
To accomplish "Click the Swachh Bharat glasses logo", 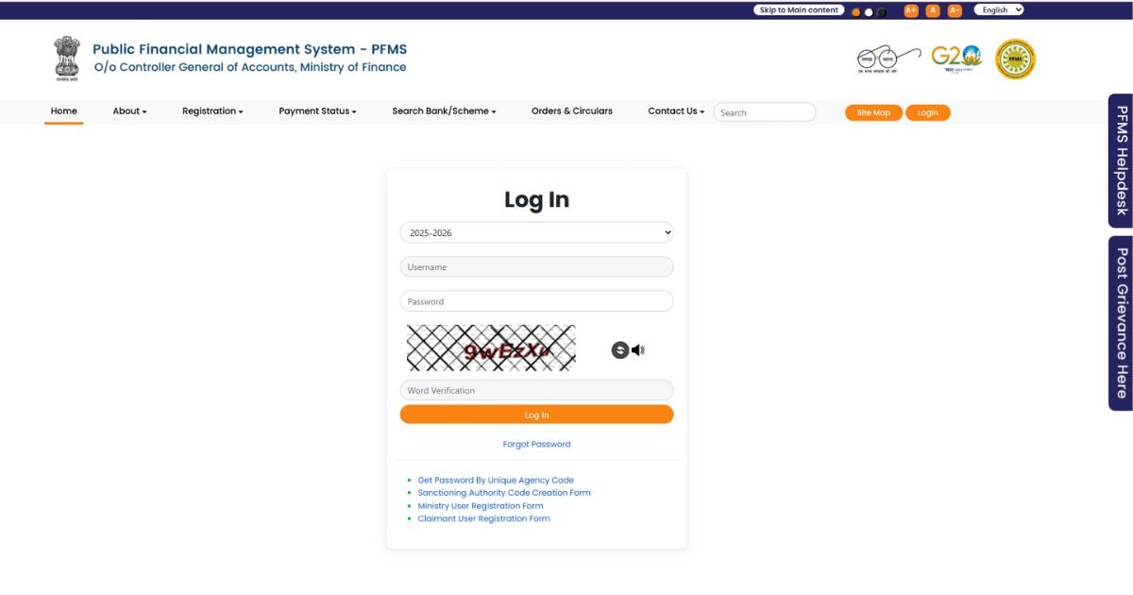I will tap(888, 59).
